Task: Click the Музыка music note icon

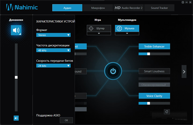Action: point(119,29)
